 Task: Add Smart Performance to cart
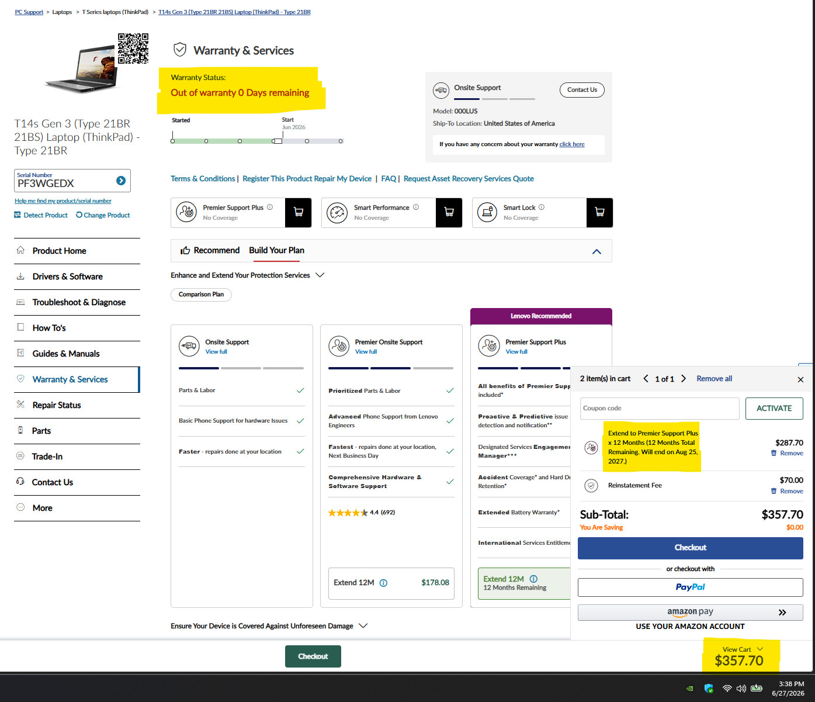tap(449, 213)
